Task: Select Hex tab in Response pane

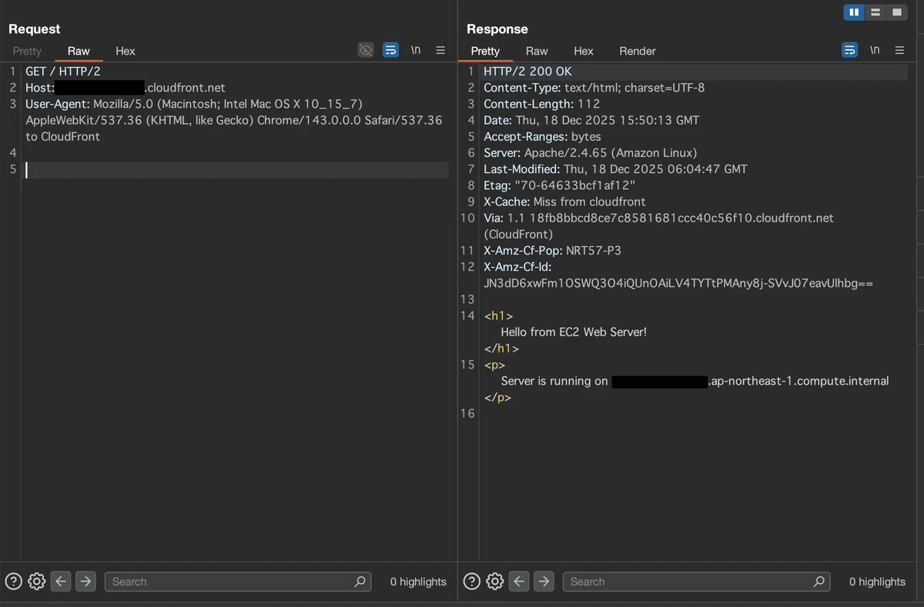Action: [x=584, y=51]
